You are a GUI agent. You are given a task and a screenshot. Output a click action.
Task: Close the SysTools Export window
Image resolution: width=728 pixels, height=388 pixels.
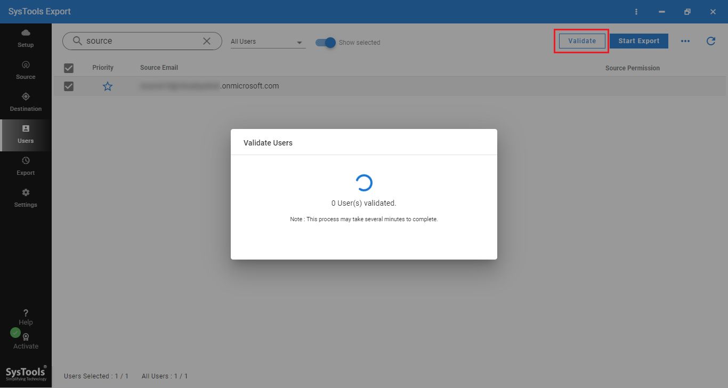(x=713, y=12)
